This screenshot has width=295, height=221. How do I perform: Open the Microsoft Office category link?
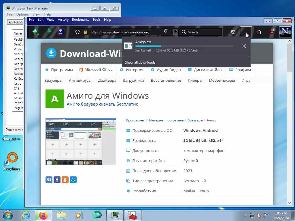coord(96,70)
